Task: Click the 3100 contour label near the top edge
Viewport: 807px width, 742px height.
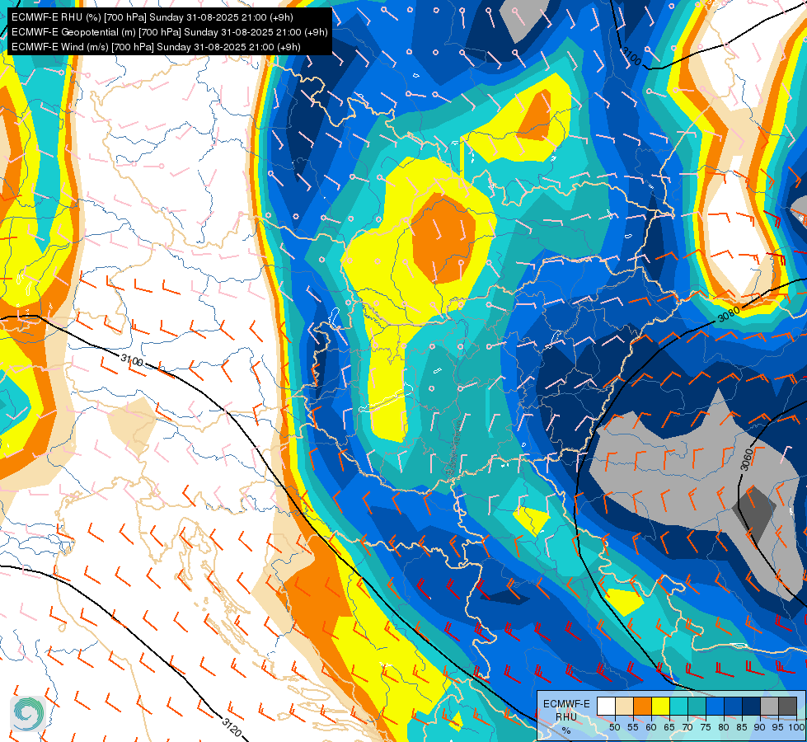Action: tap(631, 56)
